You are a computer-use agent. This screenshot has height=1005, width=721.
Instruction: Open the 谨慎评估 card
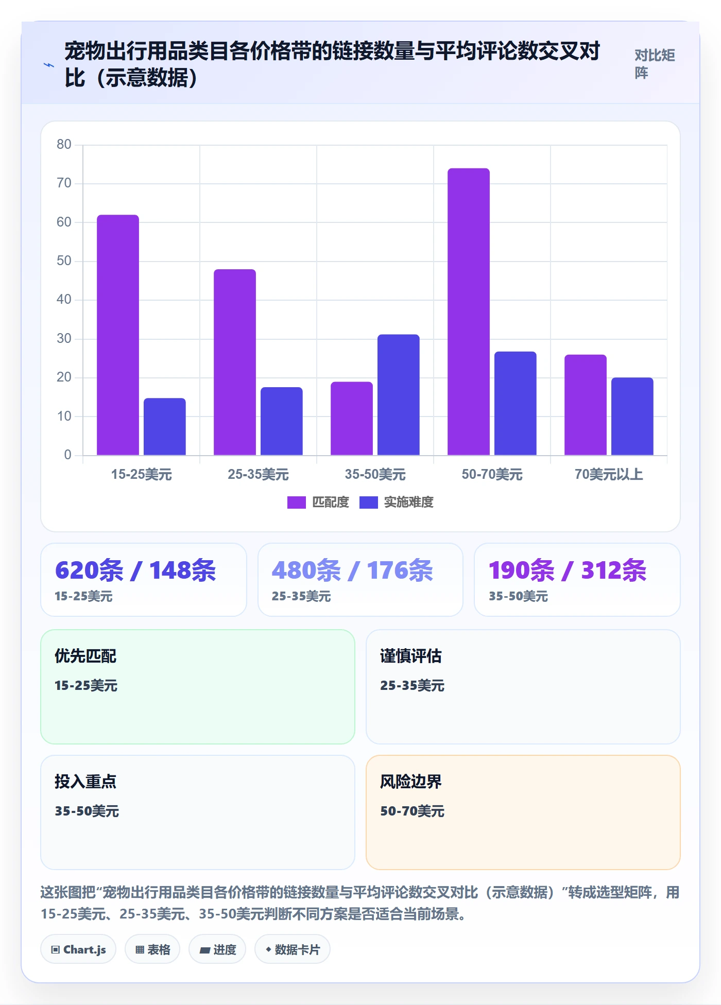[x=523, y=687]
